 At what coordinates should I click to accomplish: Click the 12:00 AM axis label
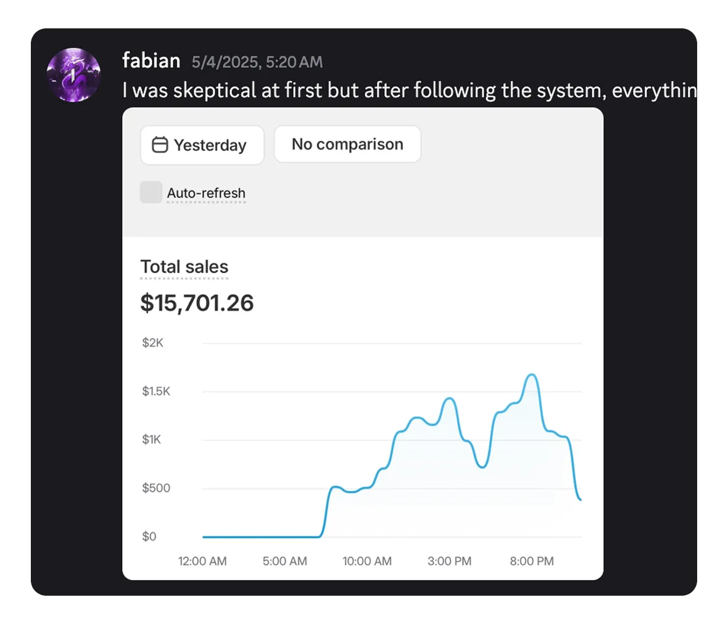(x=202, y=561)
